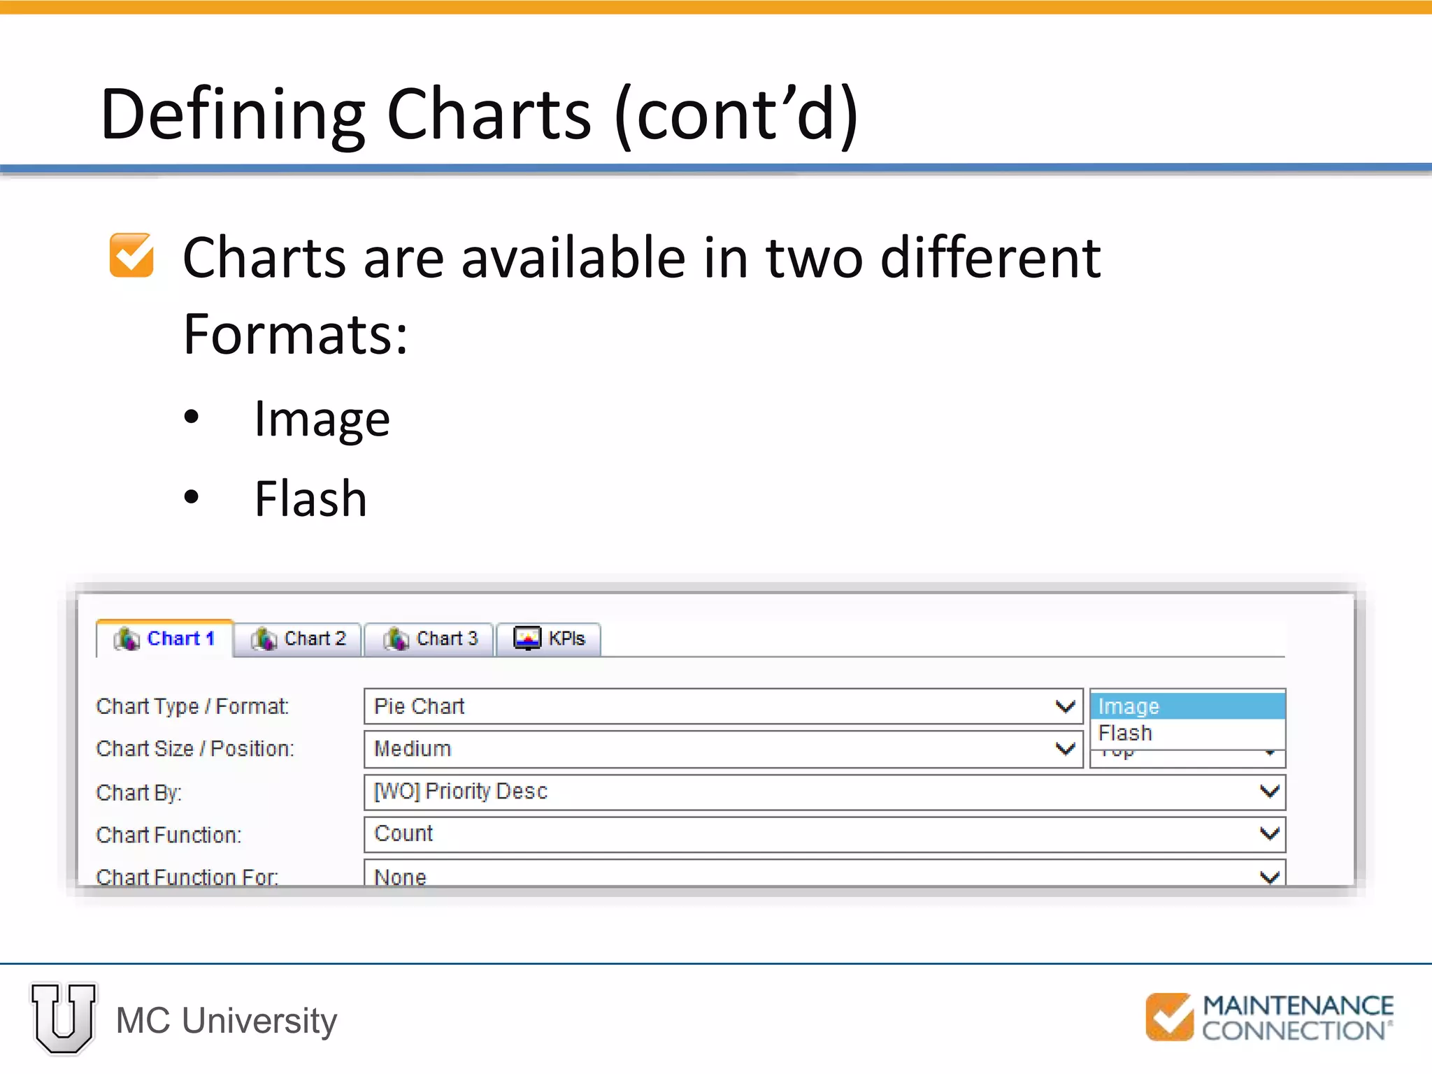This screenshot has width=1432, height=1074.
Task: Click the Flash bullet point text
Action: tap(310, 499)
